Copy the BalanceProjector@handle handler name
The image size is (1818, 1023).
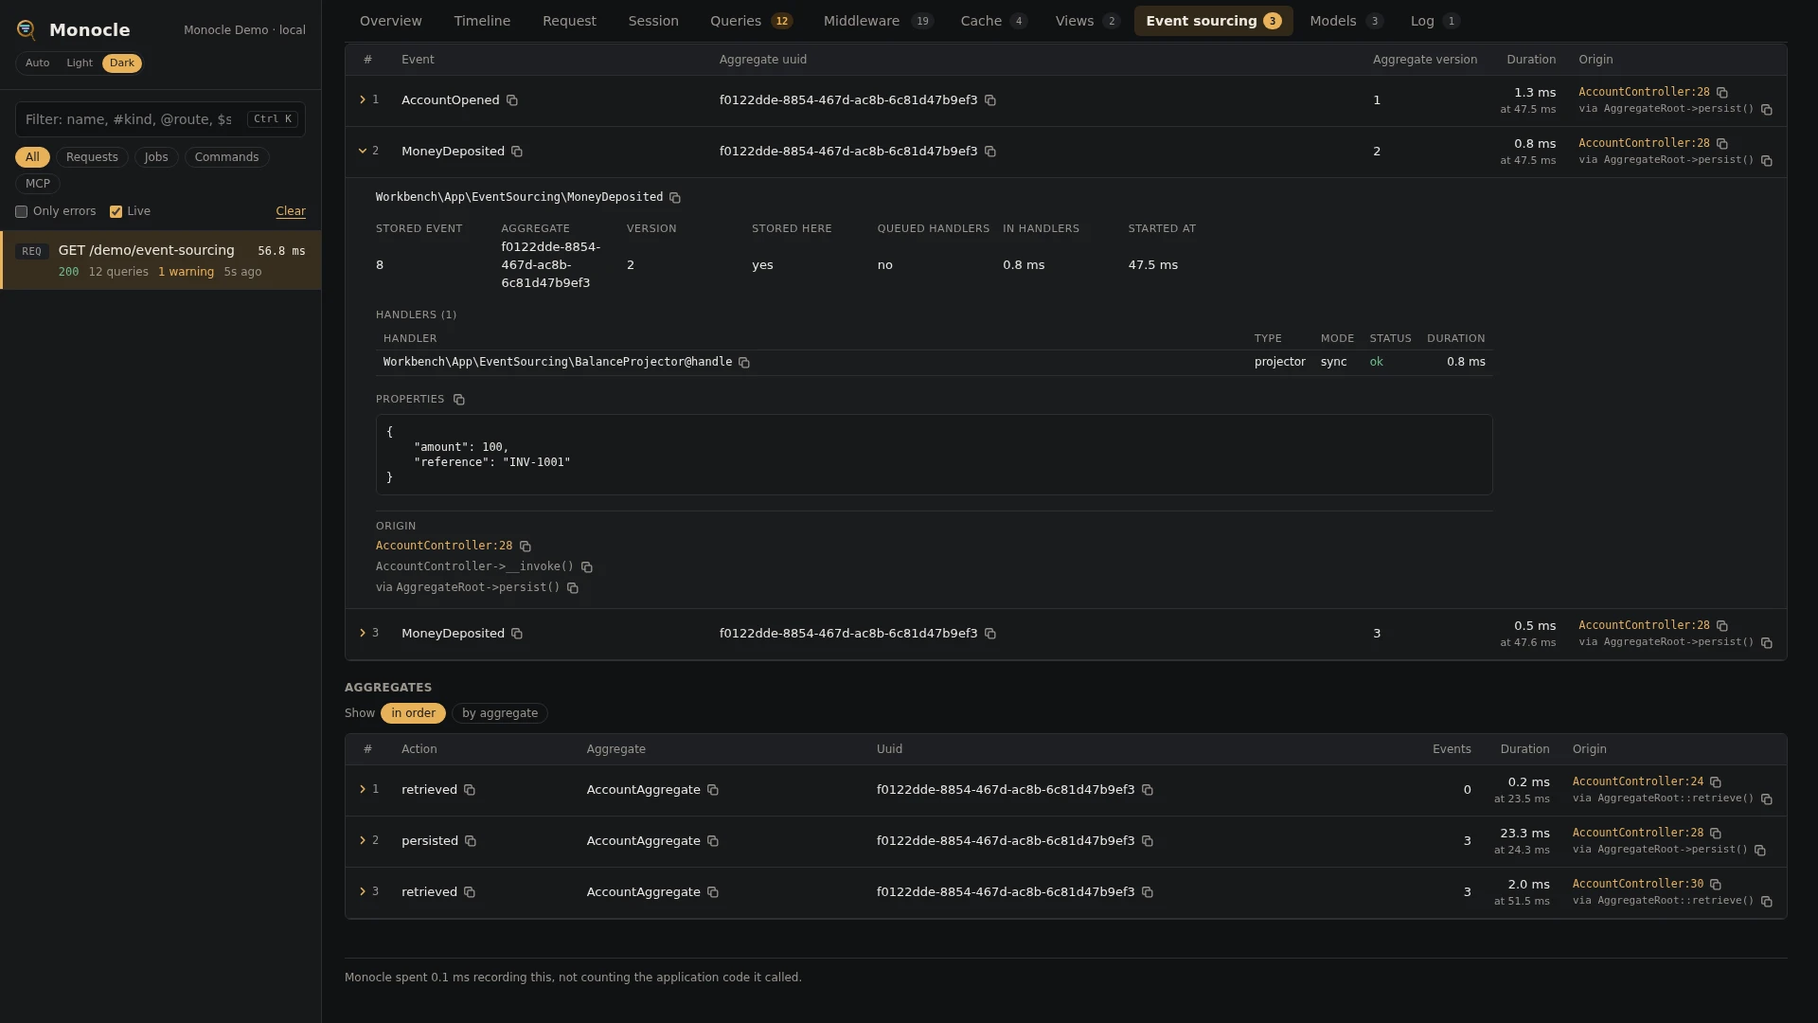[x=744, y=363]
